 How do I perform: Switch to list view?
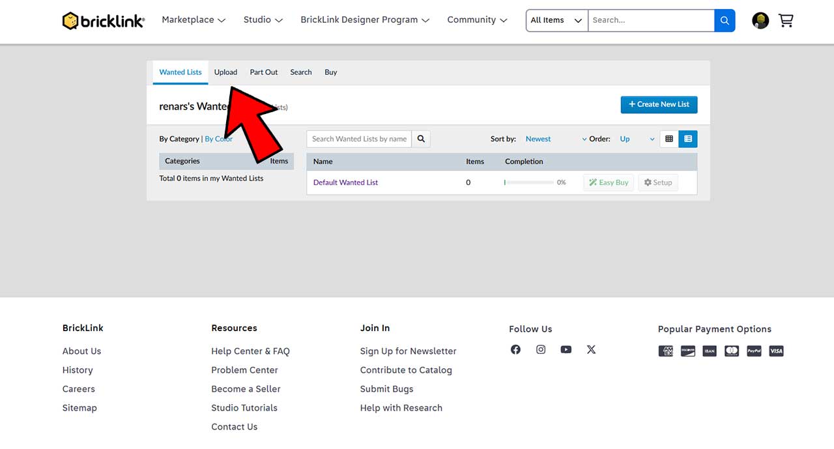point(688,139)
